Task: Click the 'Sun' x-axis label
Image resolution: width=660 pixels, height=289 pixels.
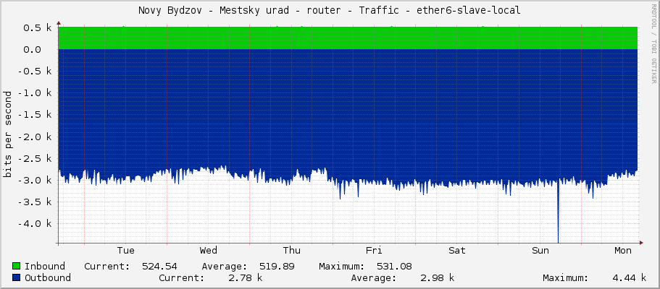Action: click(x=540, y=251)
